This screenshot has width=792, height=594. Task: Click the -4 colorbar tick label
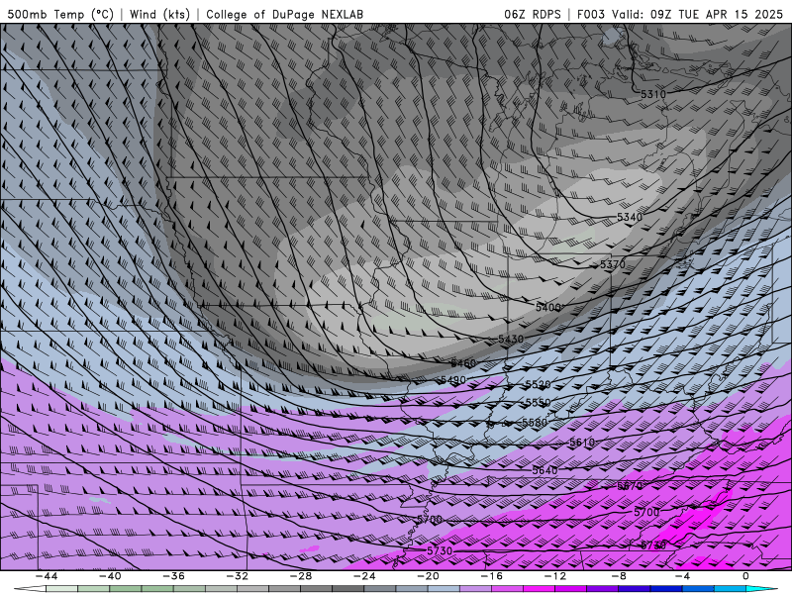coord(682,576)
